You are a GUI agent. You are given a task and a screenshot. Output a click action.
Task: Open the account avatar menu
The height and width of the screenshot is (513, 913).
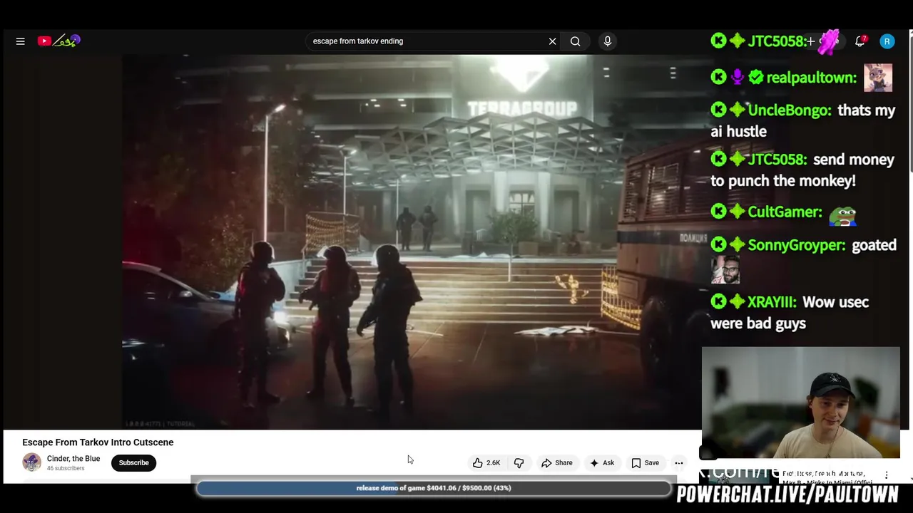[x=887, y=41]
